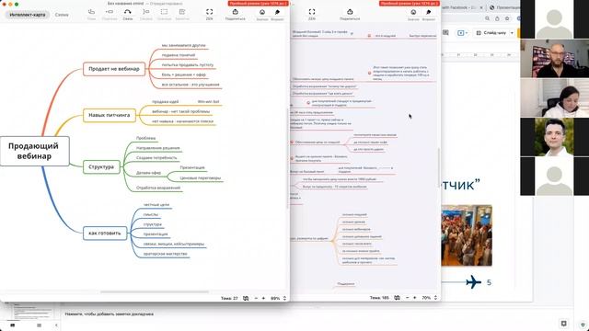Open the map overview icon in left status bar
589x331 pixels.
(246, 298)
